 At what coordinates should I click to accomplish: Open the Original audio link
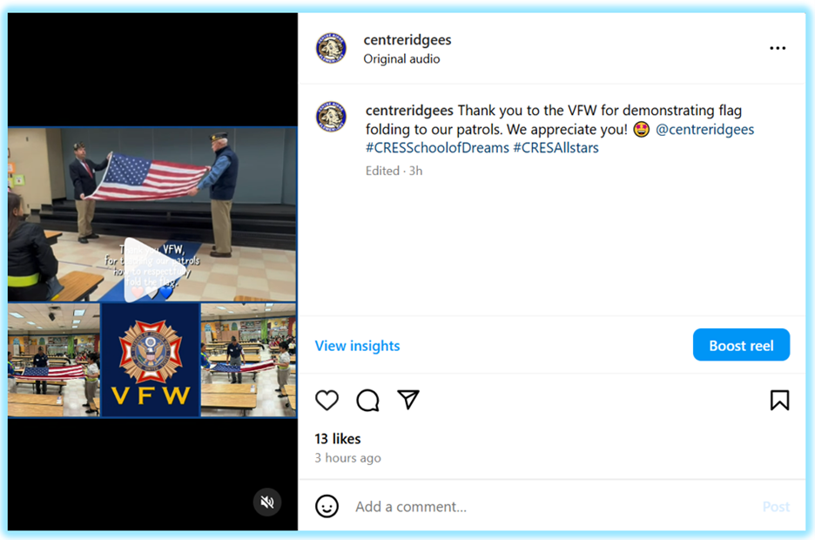[401, 58]
